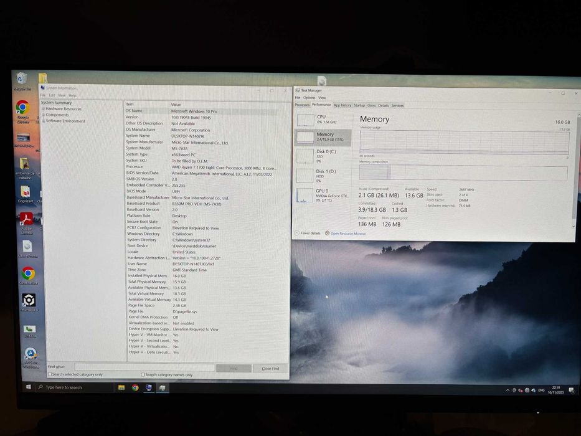Expand Software Environment tree node
The height and width of the screenshot is (436, 581).
pyautogui.click(x=44, y=121)
